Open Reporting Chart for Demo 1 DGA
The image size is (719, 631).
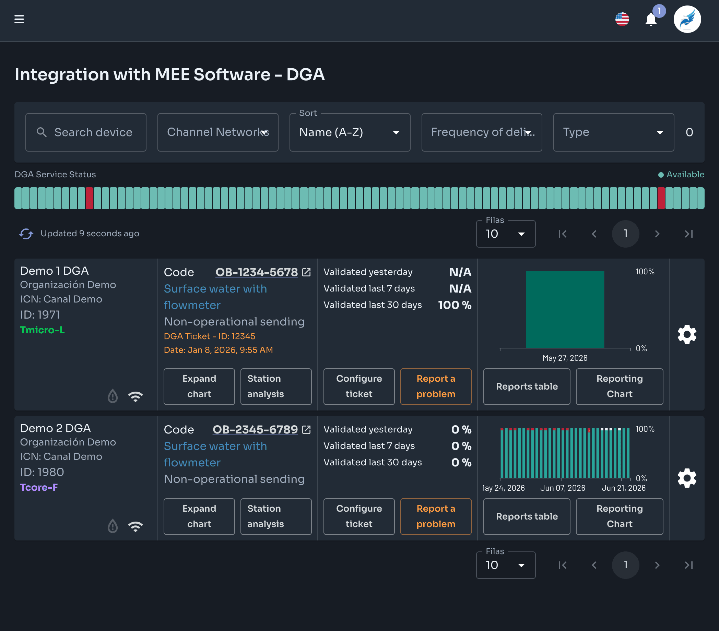(x=620, y=386)
